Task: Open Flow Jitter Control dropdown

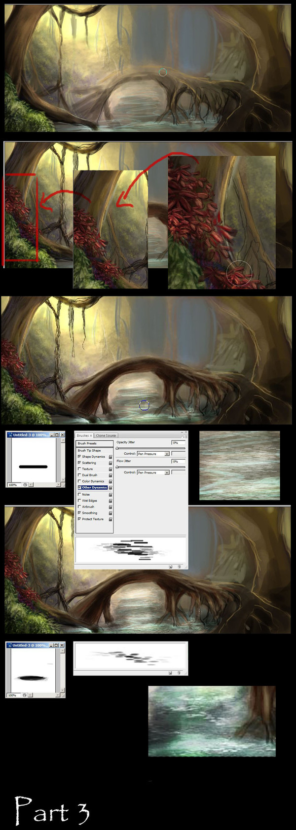Action: click(153, 472)
